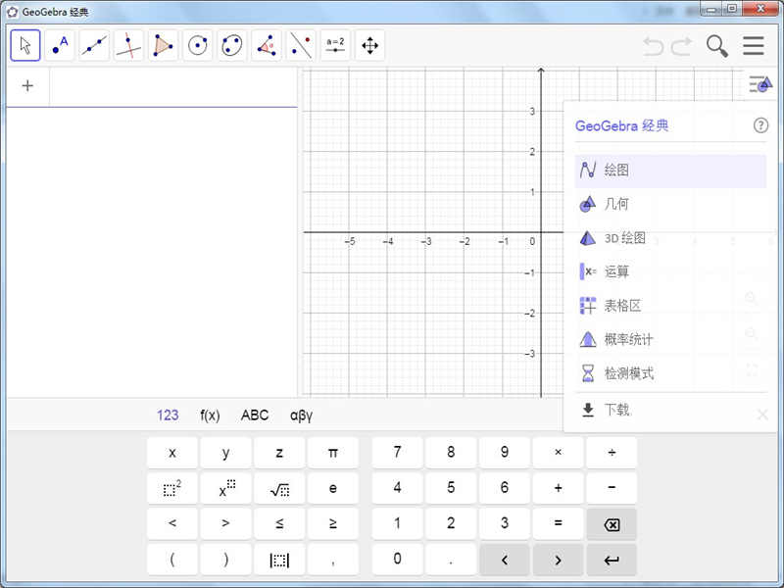This screenshot has height=588, width=784.
Task: Activate the Line tool
Action: [93, 44]
